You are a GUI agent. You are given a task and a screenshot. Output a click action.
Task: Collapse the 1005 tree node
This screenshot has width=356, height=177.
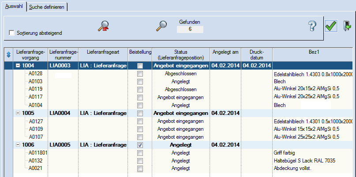(x=18, y=113)
